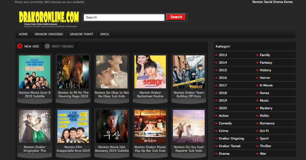Browse the Crime category

point(223,131)
